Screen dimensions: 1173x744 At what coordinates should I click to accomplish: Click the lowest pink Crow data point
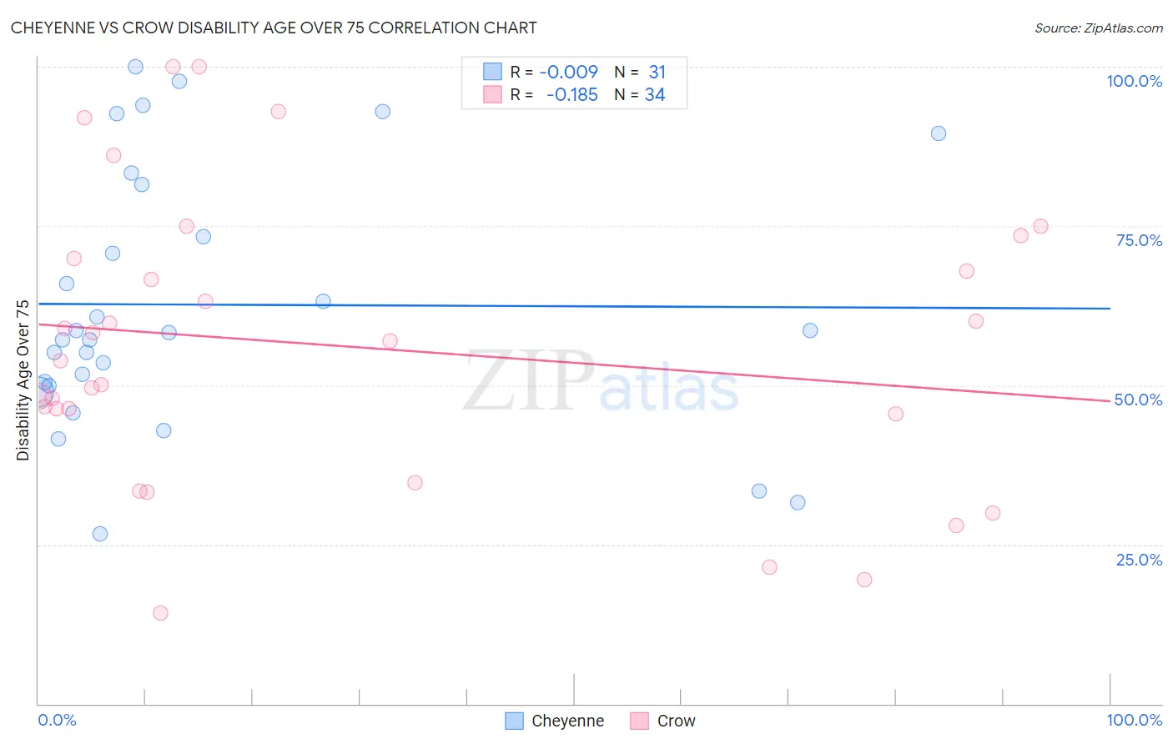[x=160, y=613]
